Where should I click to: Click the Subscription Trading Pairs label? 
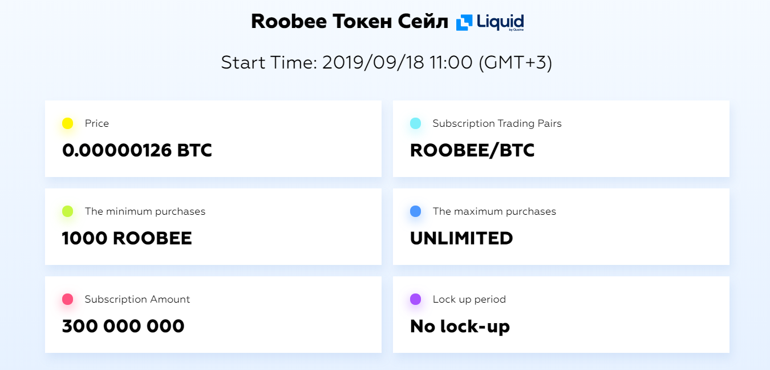[x=497, y=123]
